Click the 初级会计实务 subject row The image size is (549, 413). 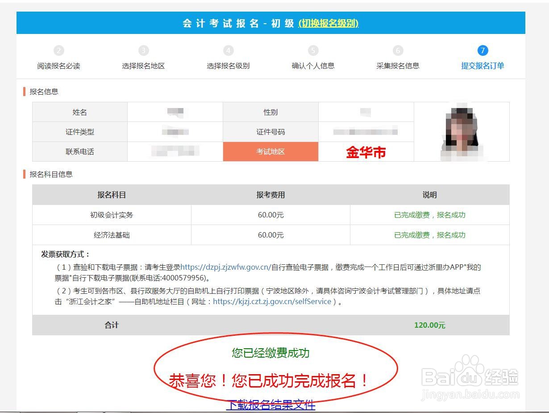111,214
